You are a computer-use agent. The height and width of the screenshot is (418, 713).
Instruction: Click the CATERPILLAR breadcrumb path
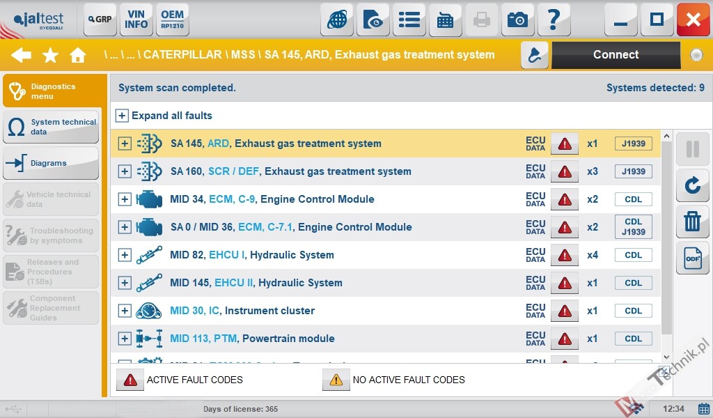point(182,54)
